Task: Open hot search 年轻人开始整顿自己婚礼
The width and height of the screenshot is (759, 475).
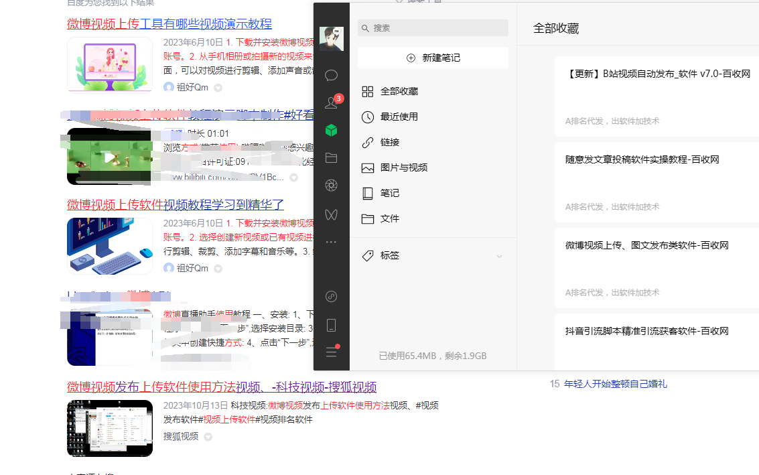Action: [615, 384]
